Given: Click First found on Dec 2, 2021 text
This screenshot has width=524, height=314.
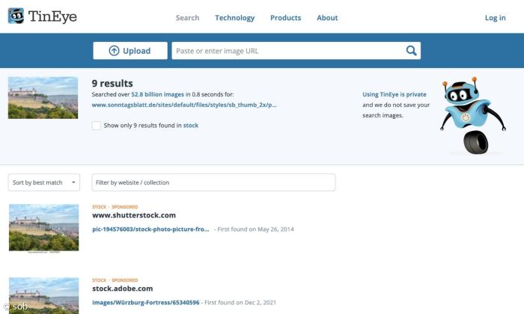Looking at the screenshot, I should [240, 303].
